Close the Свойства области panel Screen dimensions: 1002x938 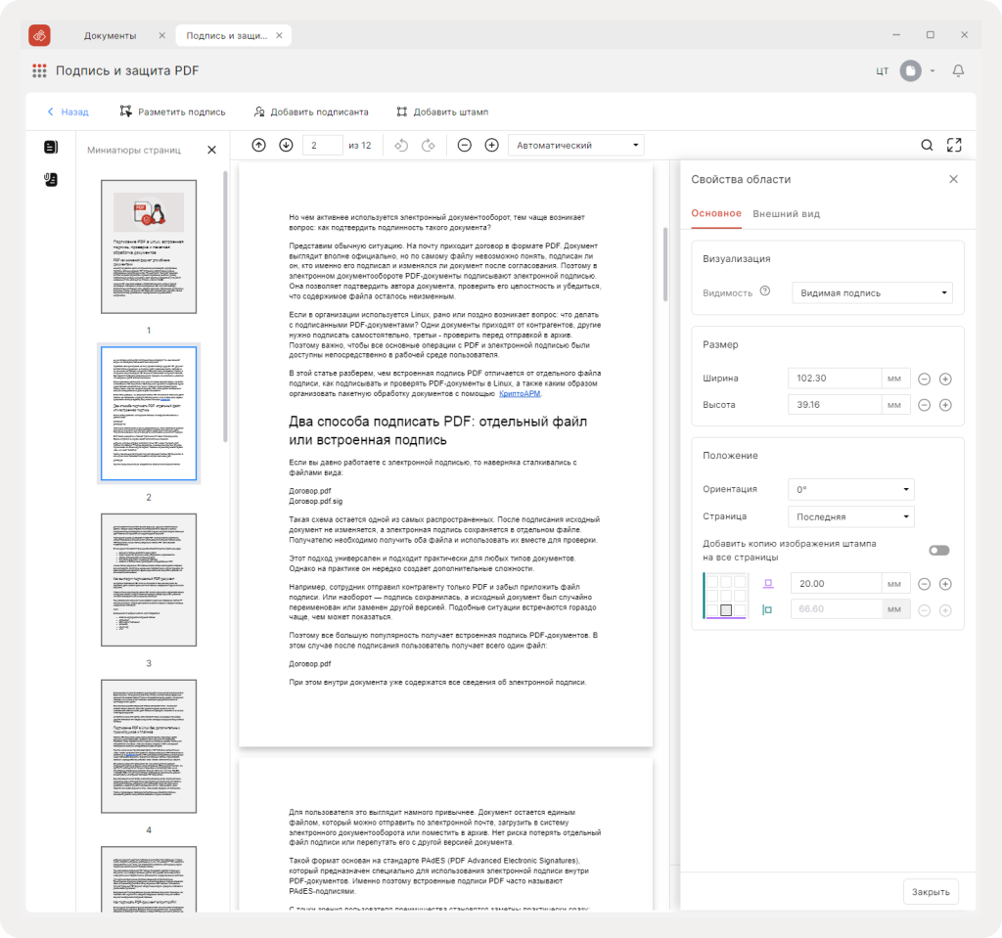point(953,179)
